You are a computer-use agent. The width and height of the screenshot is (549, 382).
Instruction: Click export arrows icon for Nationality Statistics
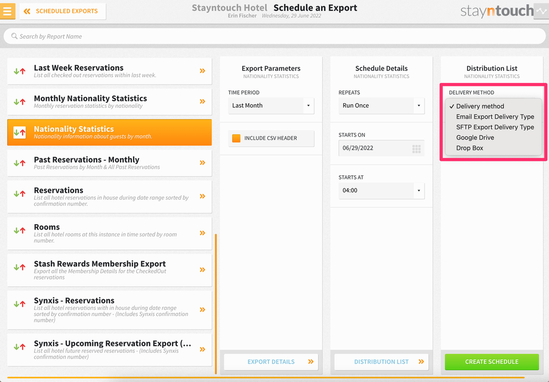pos(20,132)
